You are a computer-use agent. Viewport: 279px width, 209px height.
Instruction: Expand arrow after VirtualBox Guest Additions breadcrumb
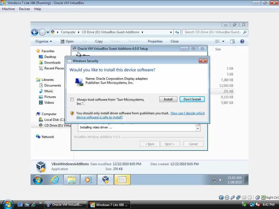(x=142, y=32)
